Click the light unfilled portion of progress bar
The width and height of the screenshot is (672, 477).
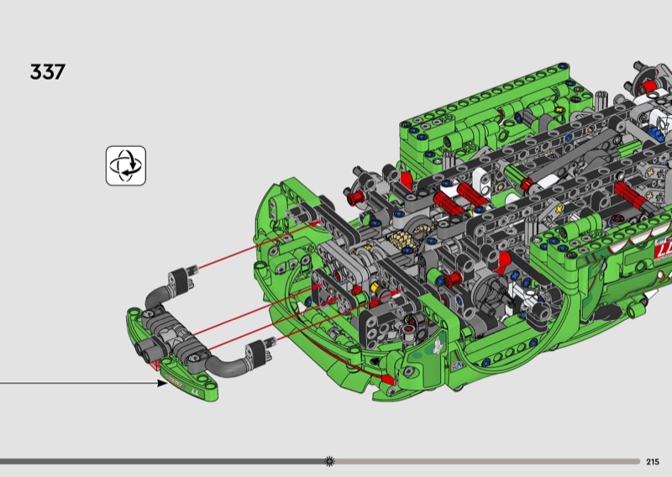coord(487,461)
